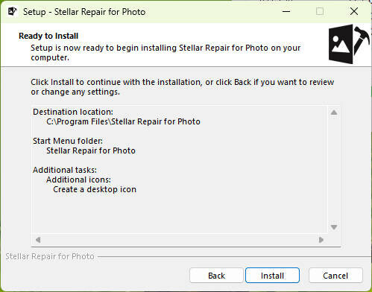Click the 'Setup is now ready' description
Screen dimensions: 372x292
[x=165, y=52]
